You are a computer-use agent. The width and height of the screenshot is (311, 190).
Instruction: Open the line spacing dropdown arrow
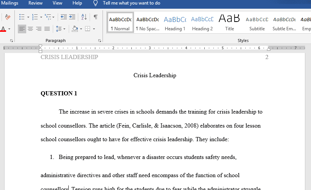pyautogui.click(x=64, y=29)
